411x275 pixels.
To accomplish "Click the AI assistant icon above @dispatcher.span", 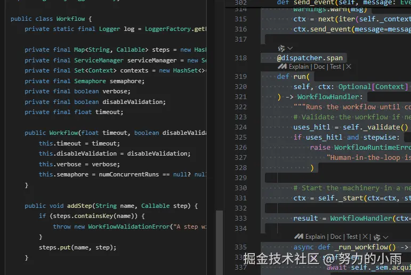I will (281, 48).
